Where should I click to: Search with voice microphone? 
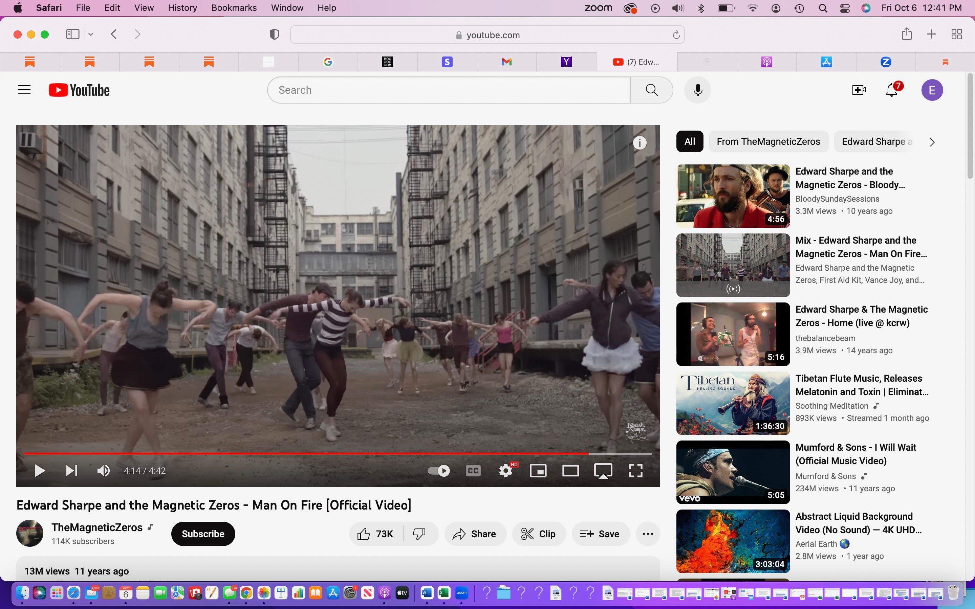698,90
